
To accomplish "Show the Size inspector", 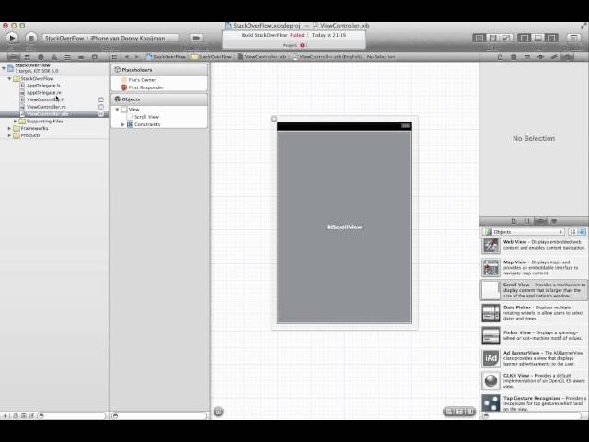I will tap(554, 57).
